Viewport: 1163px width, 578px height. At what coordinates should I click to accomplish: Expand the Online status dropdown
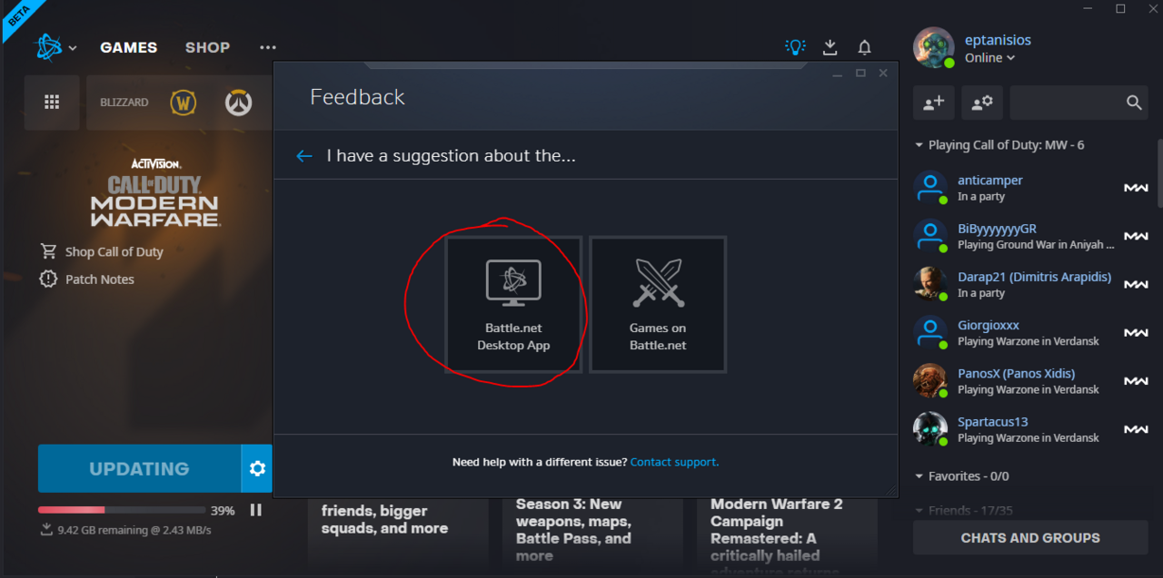pyautogui.click(x=989, y=58)
